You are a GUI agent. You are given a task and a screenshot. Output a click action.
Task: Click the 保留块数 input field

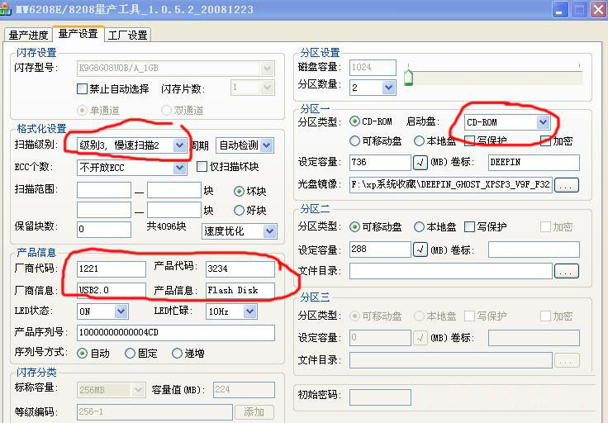[x=104, y=229]
